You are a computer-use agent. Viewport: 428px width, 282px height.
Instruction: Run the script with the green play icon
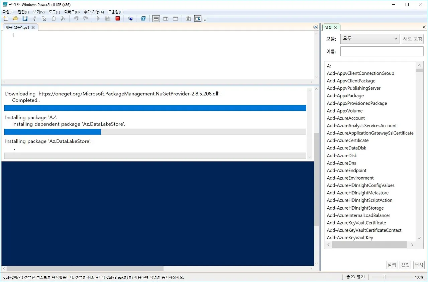(x=98, y=19)
